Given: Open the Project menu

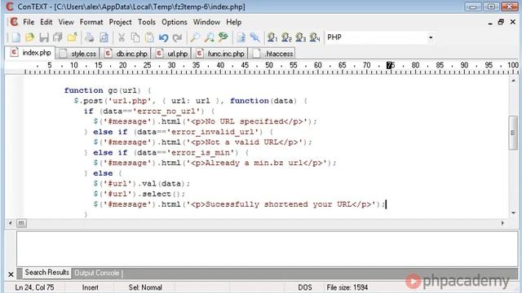Looking at the screenshot, I should point(120,22).
